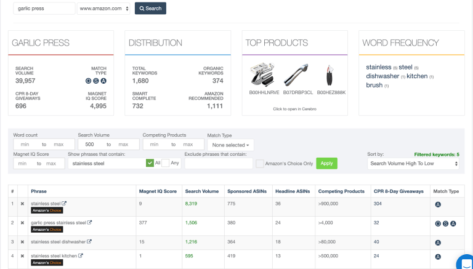The height and width of the screenshot is (269, 473).
Task: Focus Competing Products min field
Action: point(154,145)
